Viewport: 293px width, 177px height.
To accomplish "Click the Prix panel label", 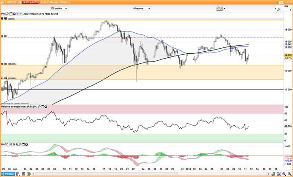I will tap(3, 14).
